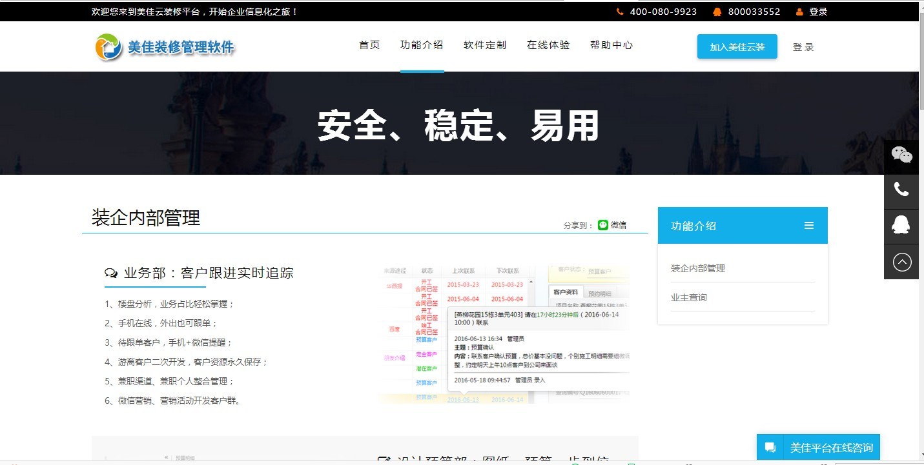The image size is (924, 465).
Task: Click the phone icon in the floating sidebar
Action: [x=901, y=190]
